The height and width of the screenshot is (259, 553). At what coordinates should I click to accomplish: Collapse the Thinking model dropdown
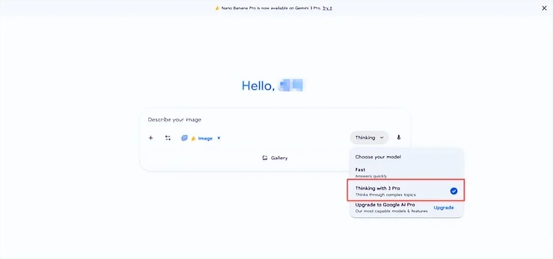[369, 138]
